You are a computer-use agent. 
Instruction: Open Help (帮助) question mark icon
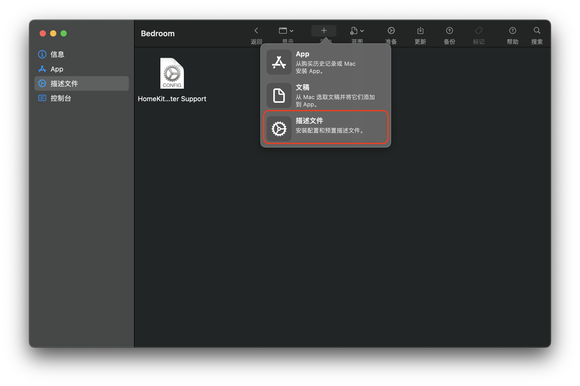pyautogui.click(x=512, y=31)
